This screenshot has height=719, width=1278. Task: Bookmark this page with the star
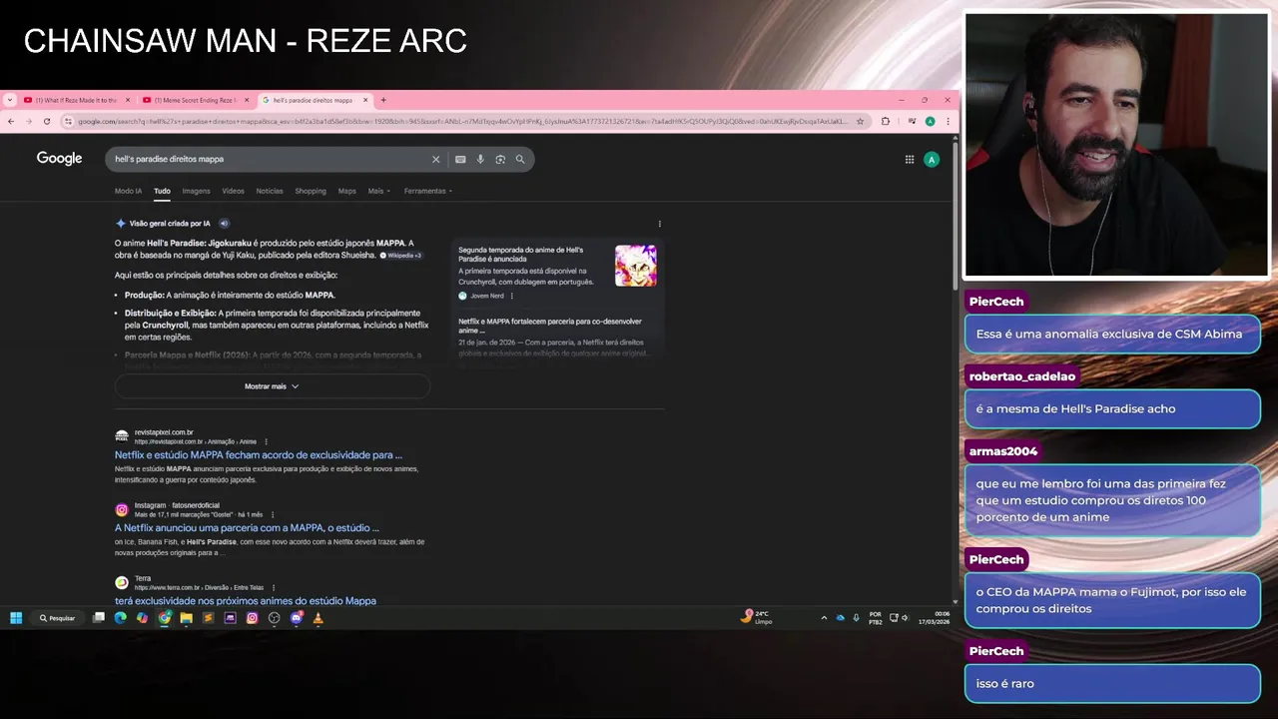[860, 122]
